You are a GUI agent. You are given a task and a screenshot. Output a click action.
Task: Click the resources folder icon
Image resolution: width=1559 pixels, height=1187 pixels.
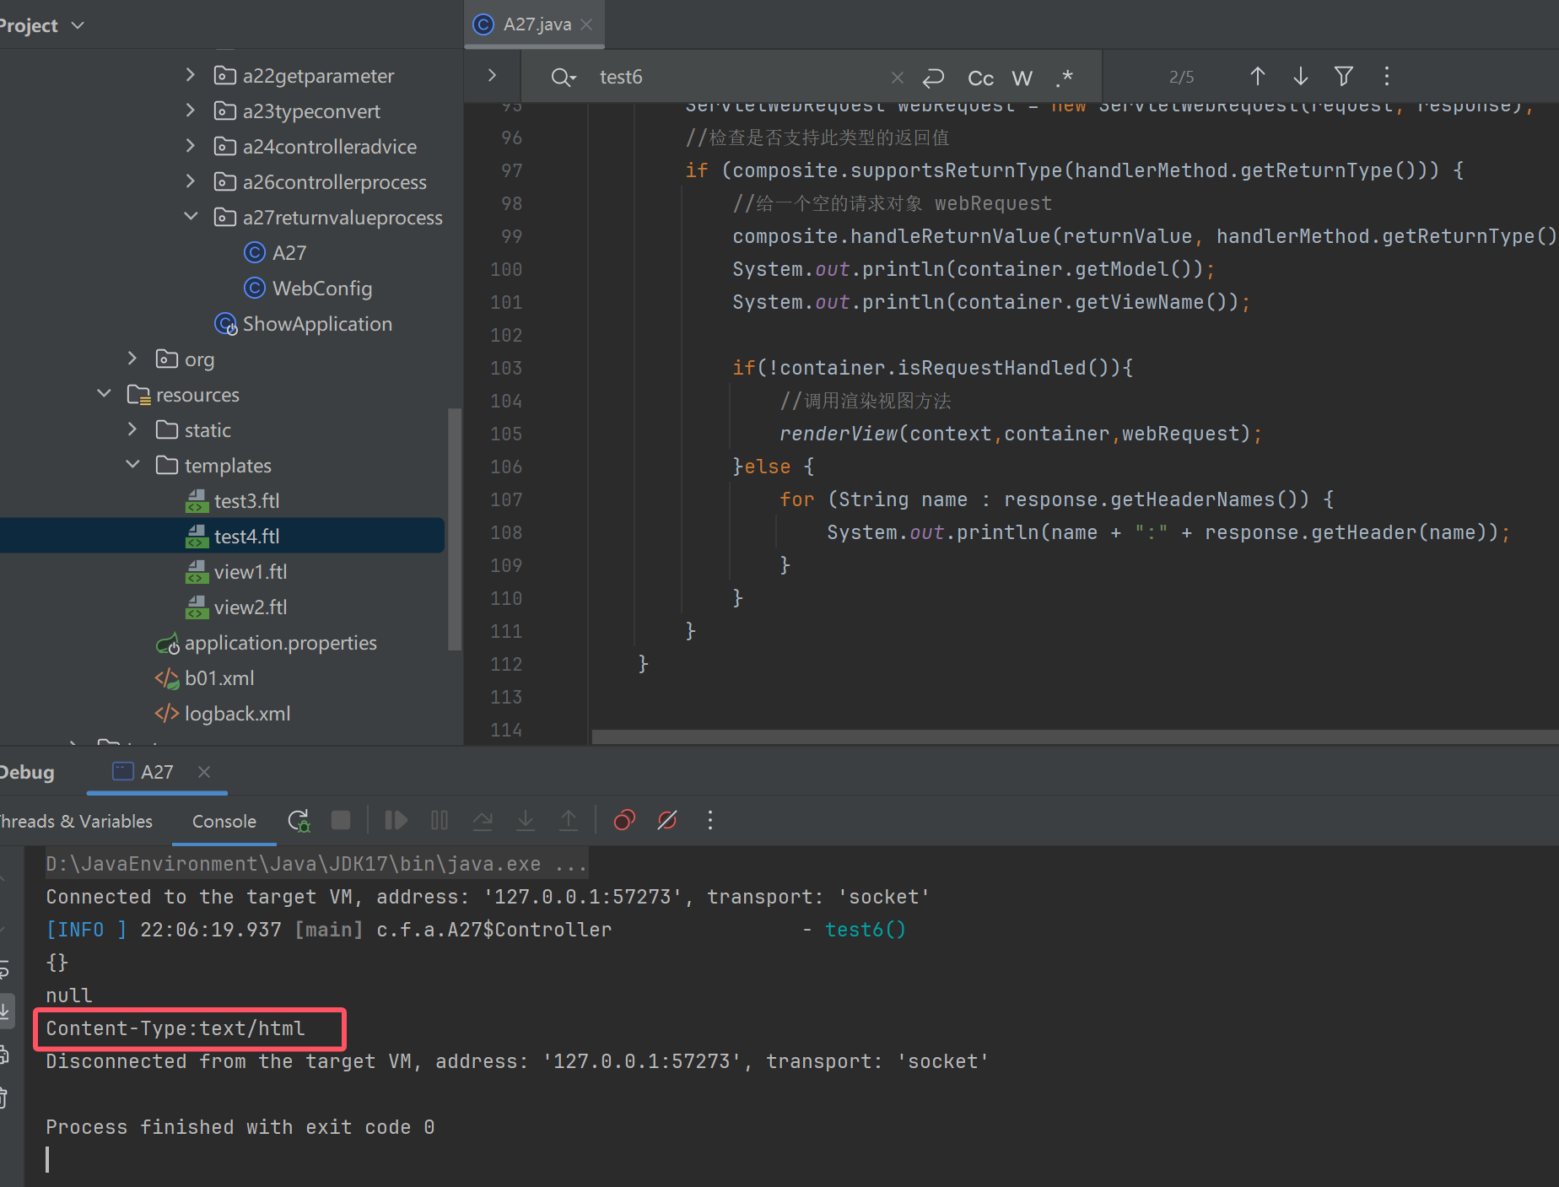pyautogui.click(x=138, y=395)
